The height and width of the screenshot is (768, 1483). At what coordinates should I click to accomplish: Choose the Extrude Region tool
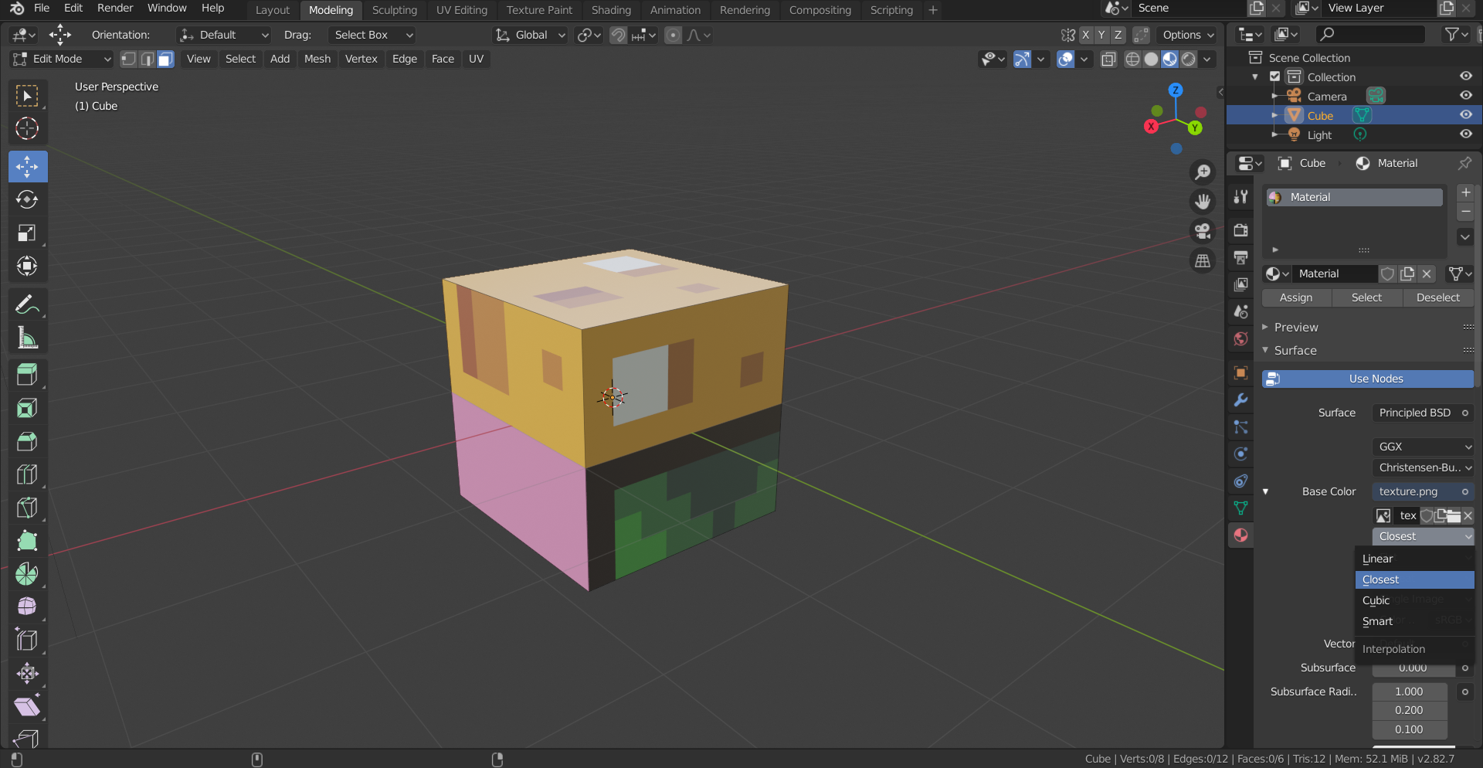[27, 375]
